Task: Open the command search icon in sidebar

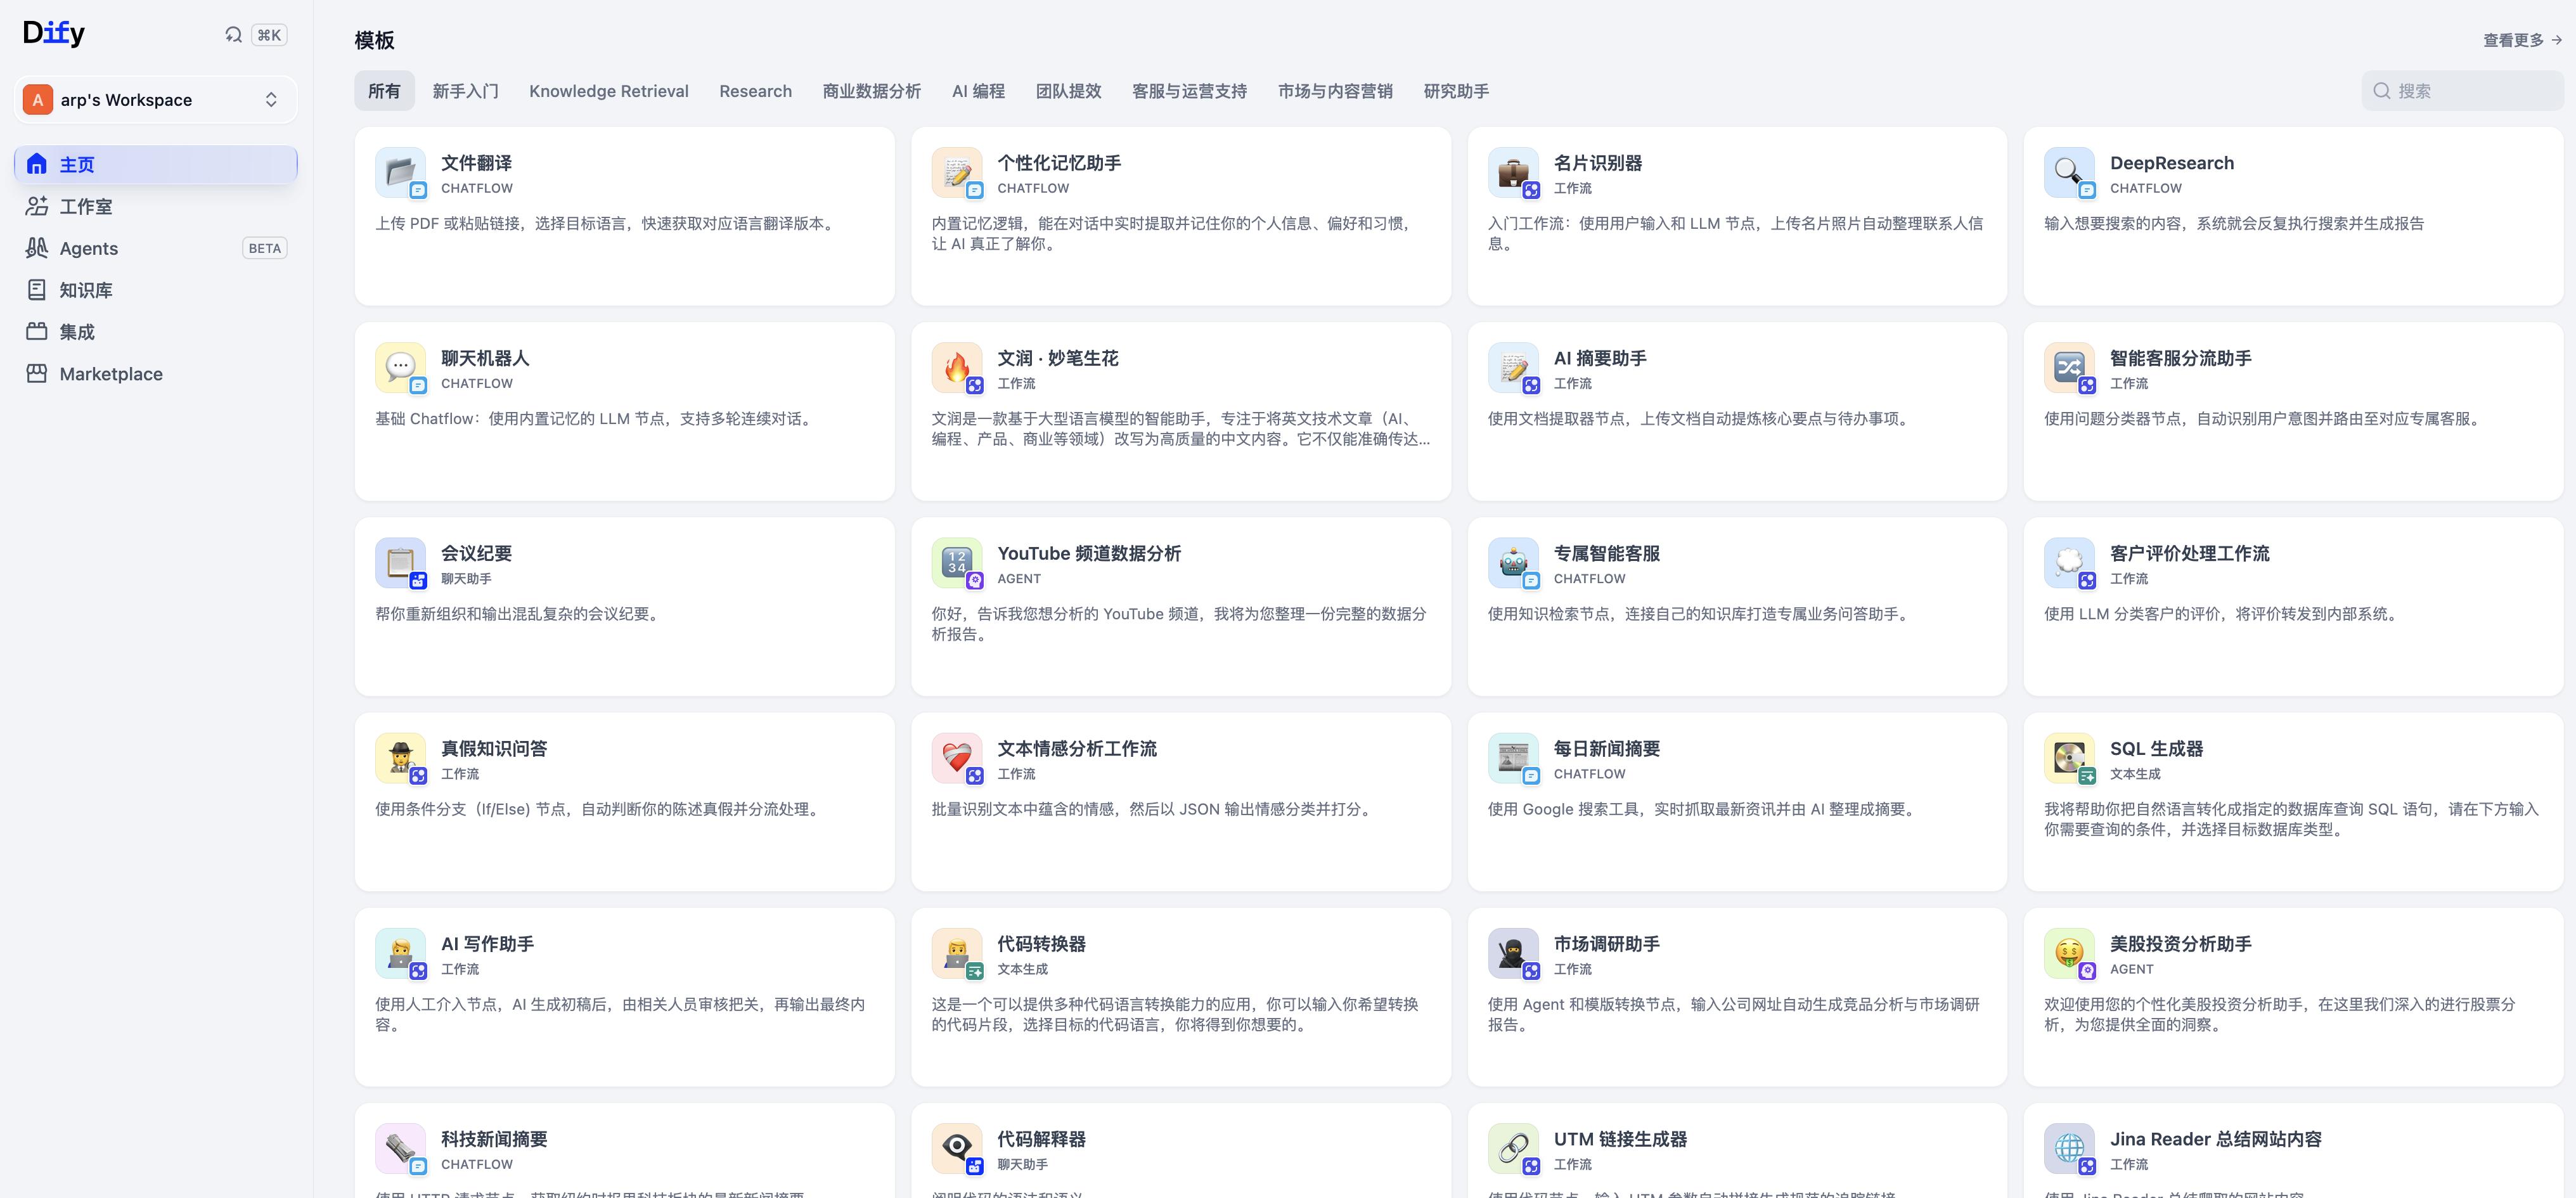Action: [233, 35]
